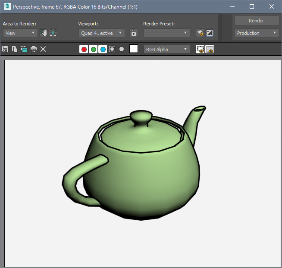The image size is (282, 268).
Task: Toggle the viewport lock icon
Action: (x=134, y=33)
